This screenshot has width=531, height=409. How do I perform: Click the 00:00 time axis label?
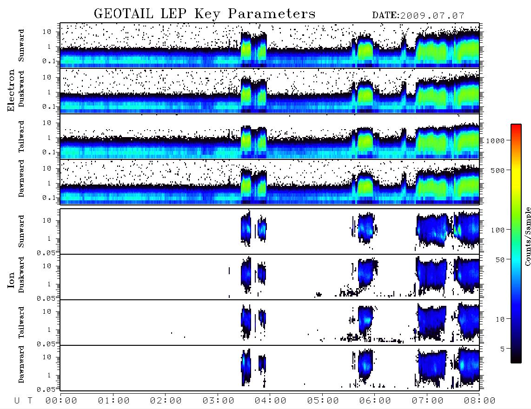(x=61, y=401)
